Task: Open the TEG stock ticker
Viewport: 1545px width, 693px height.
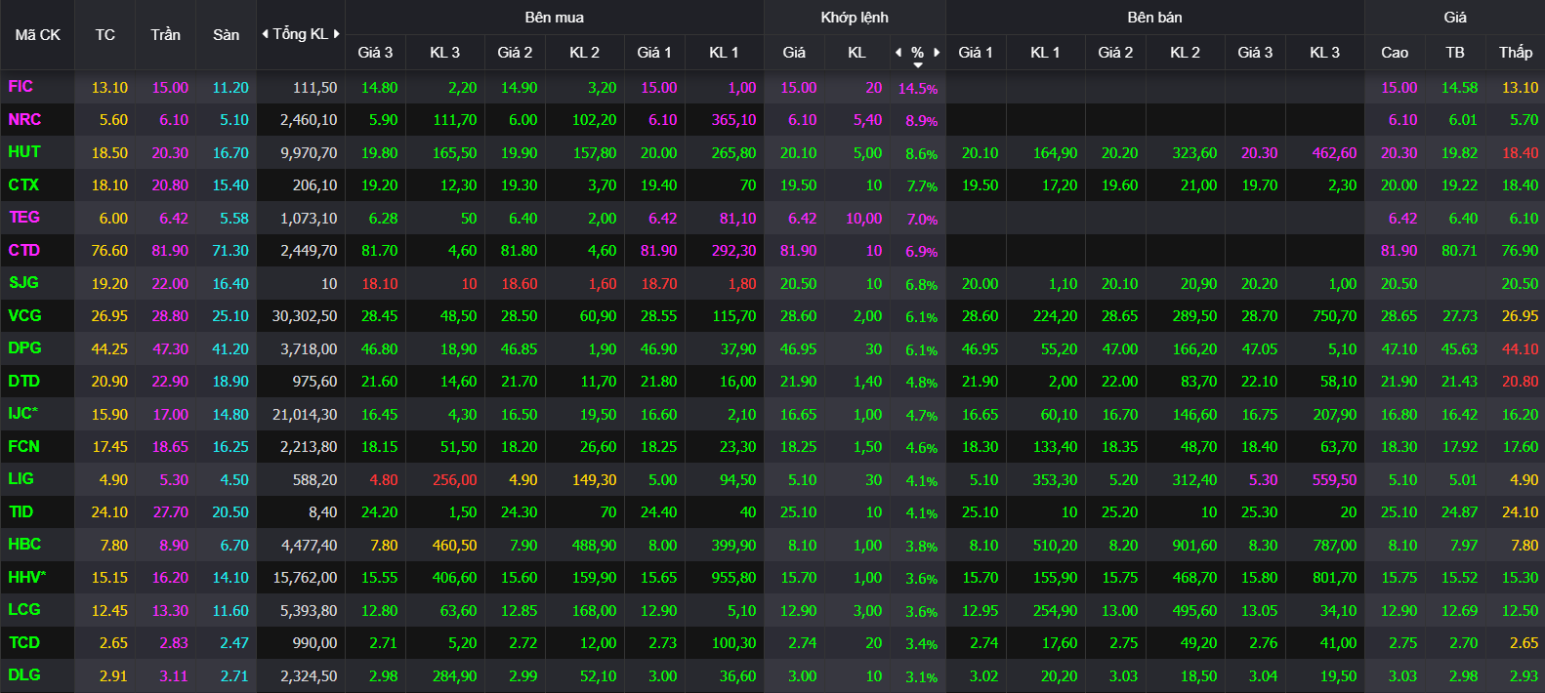Action: 24,218
